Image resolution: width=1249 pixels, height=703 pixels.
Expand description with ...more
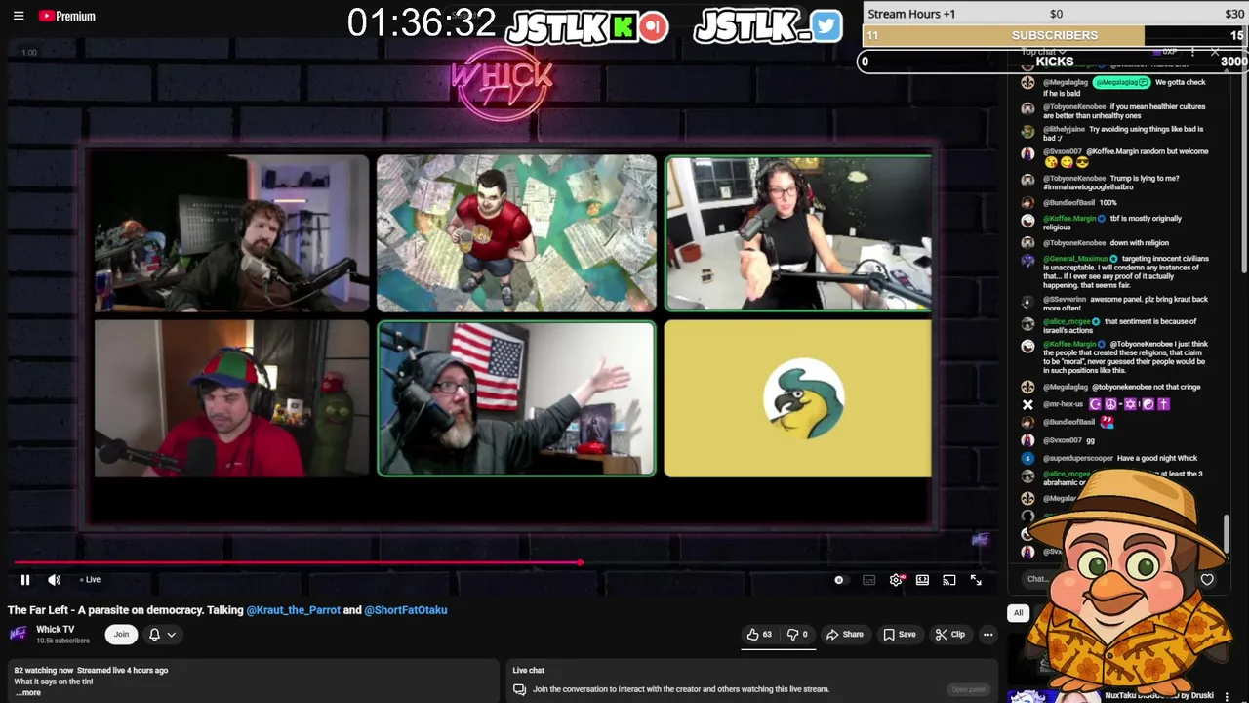click(x=28, y=693)
